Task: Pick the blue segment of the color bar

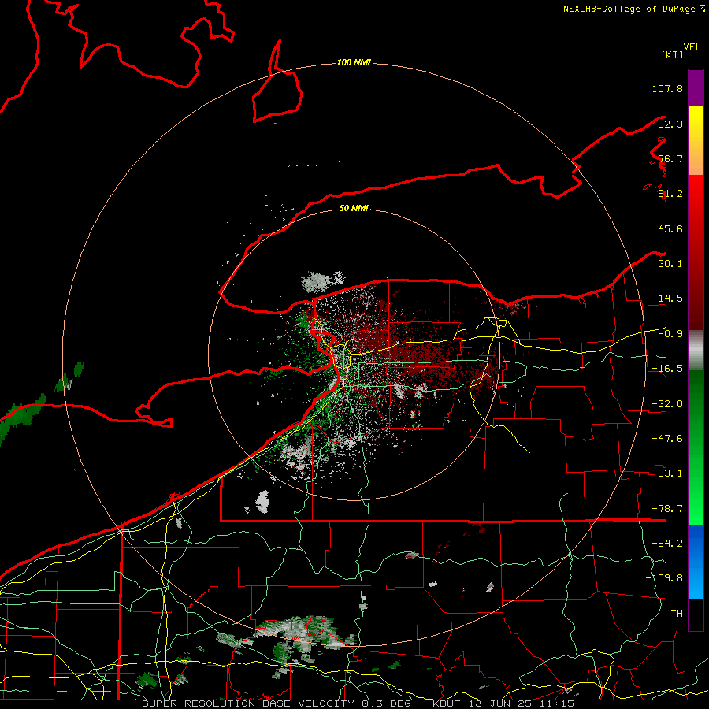Action: click(696, 562)
